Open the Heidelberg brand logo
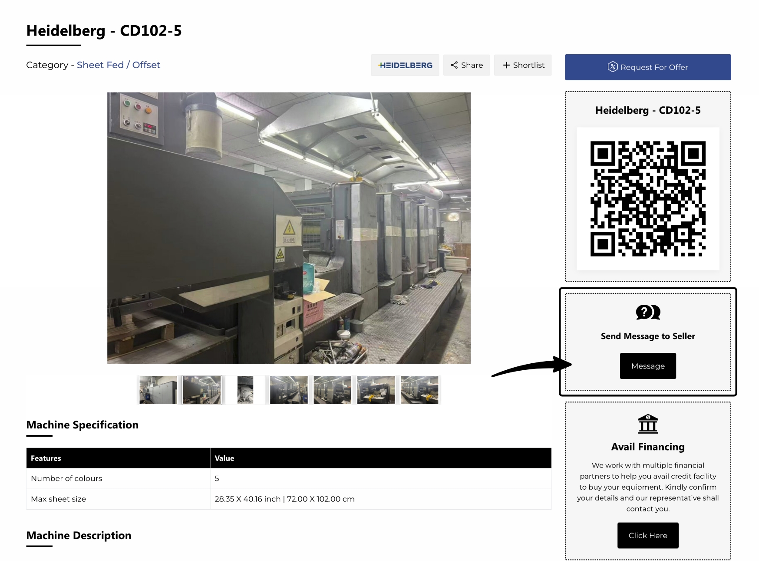Screen dimensions: 759x586 click(405, 65)
